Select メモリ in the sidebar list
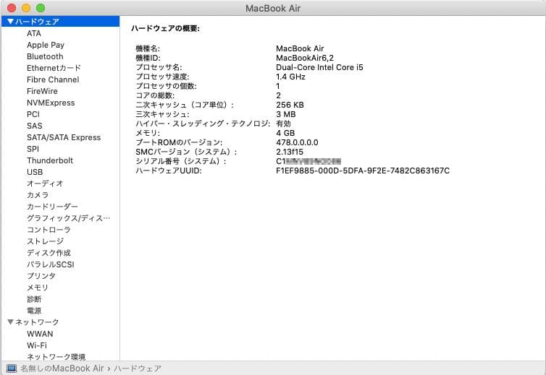The width and height of the screenshot is (546, 375). pyautogui.click(x=38, y=288)
